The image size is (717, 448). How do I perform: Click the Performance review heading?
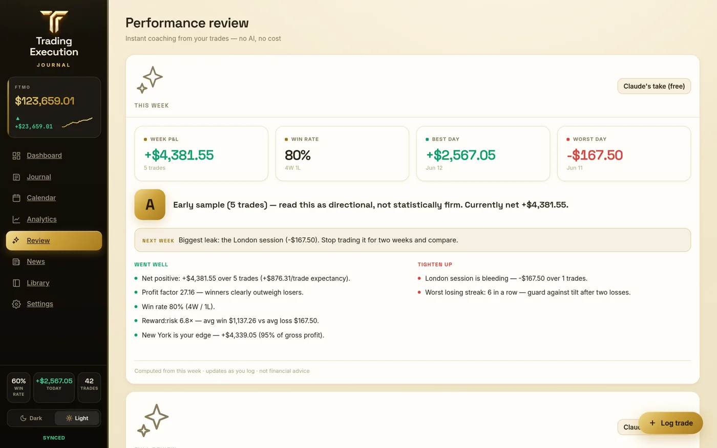click(x=187, y=23)
